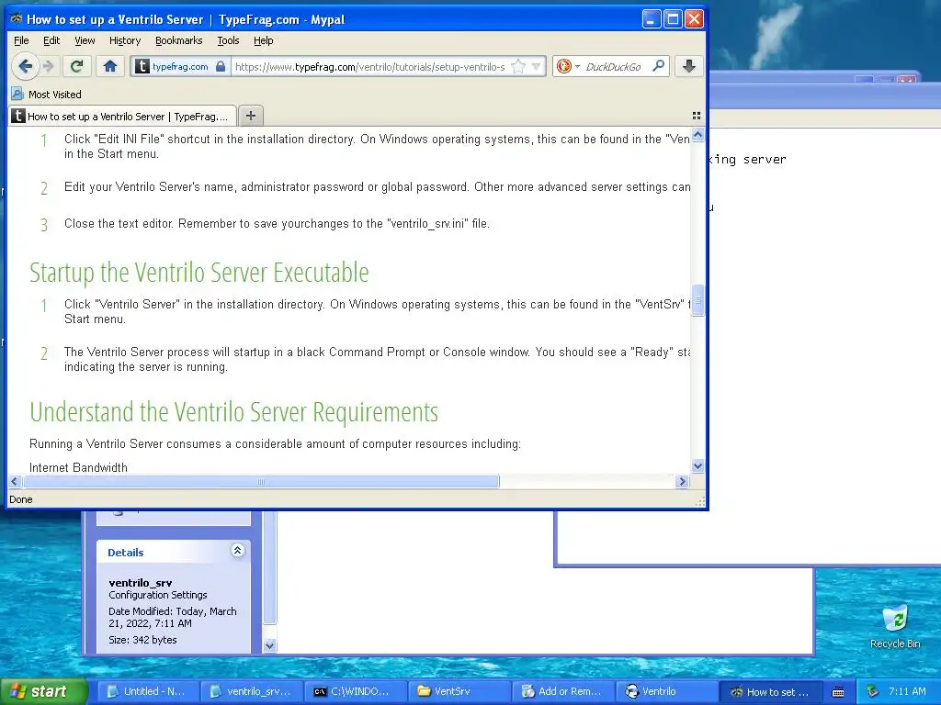The height and width of the screenshot is (705, 941).
Task: Click the Understand the Ventrilo Server Requirements heading
Action: (233, 412)
